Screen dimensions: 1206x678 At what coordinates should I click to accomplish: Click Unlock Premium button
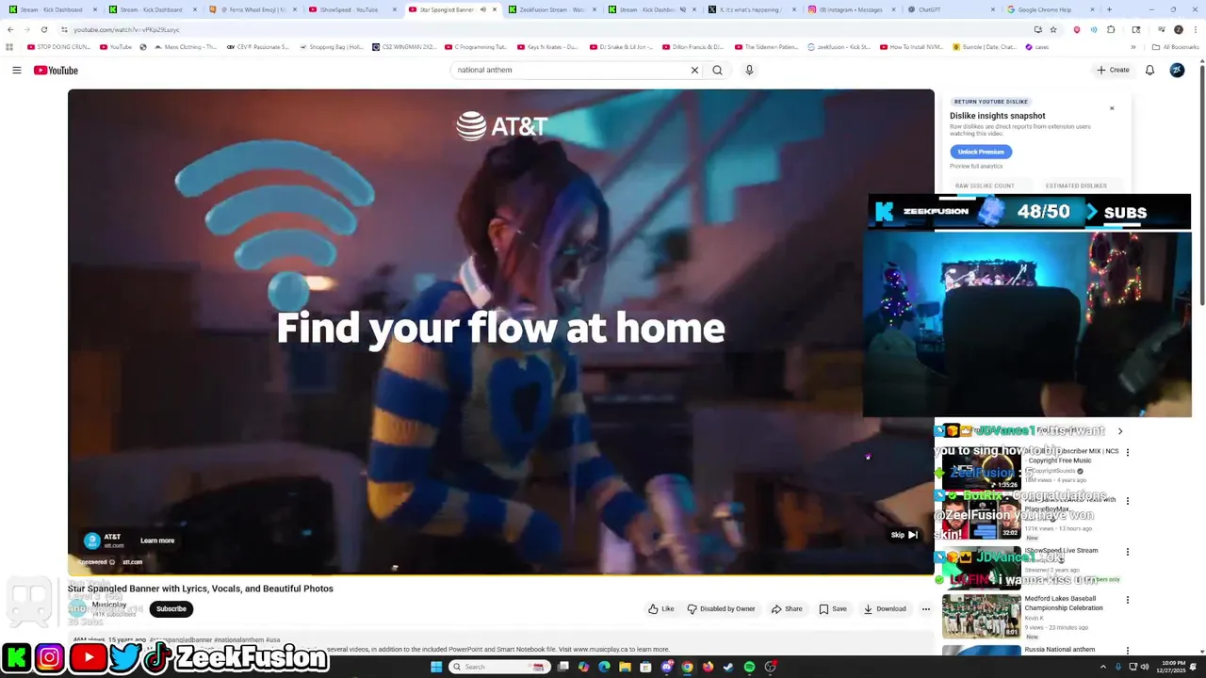(981, 152)
